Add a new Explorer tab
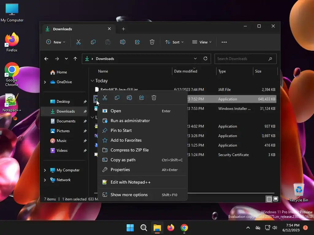The image size is (314, 235). (123, 29)
